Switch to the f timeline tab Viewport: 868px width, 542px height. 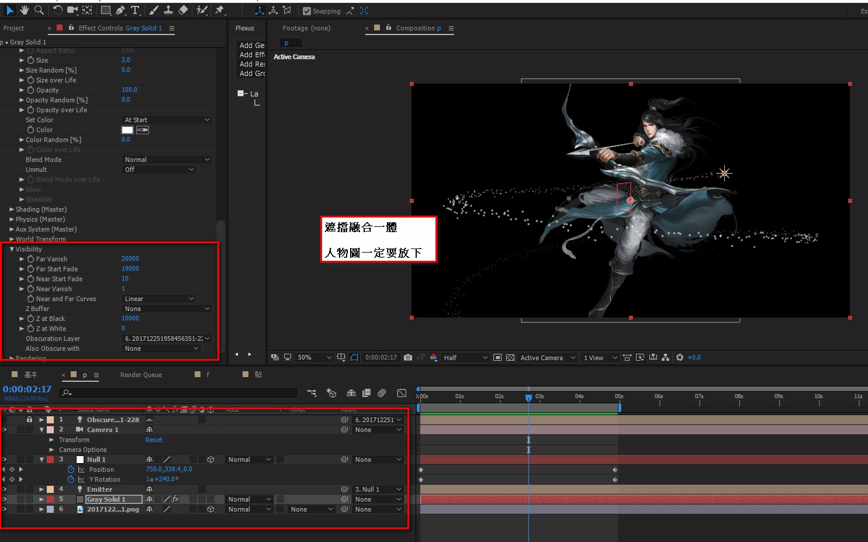click(x=208, y=375)
